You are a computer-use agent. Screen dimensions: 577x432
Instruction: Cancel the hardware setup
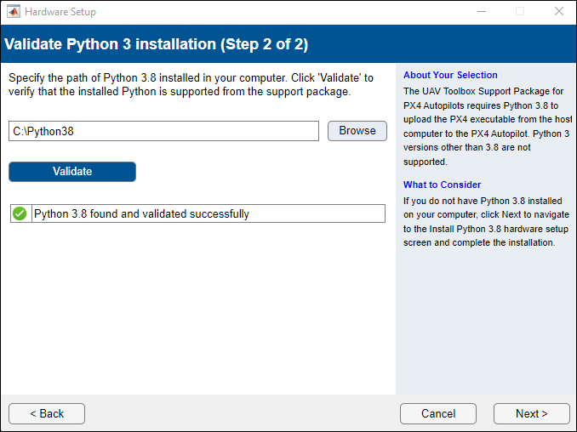(438, 413)
